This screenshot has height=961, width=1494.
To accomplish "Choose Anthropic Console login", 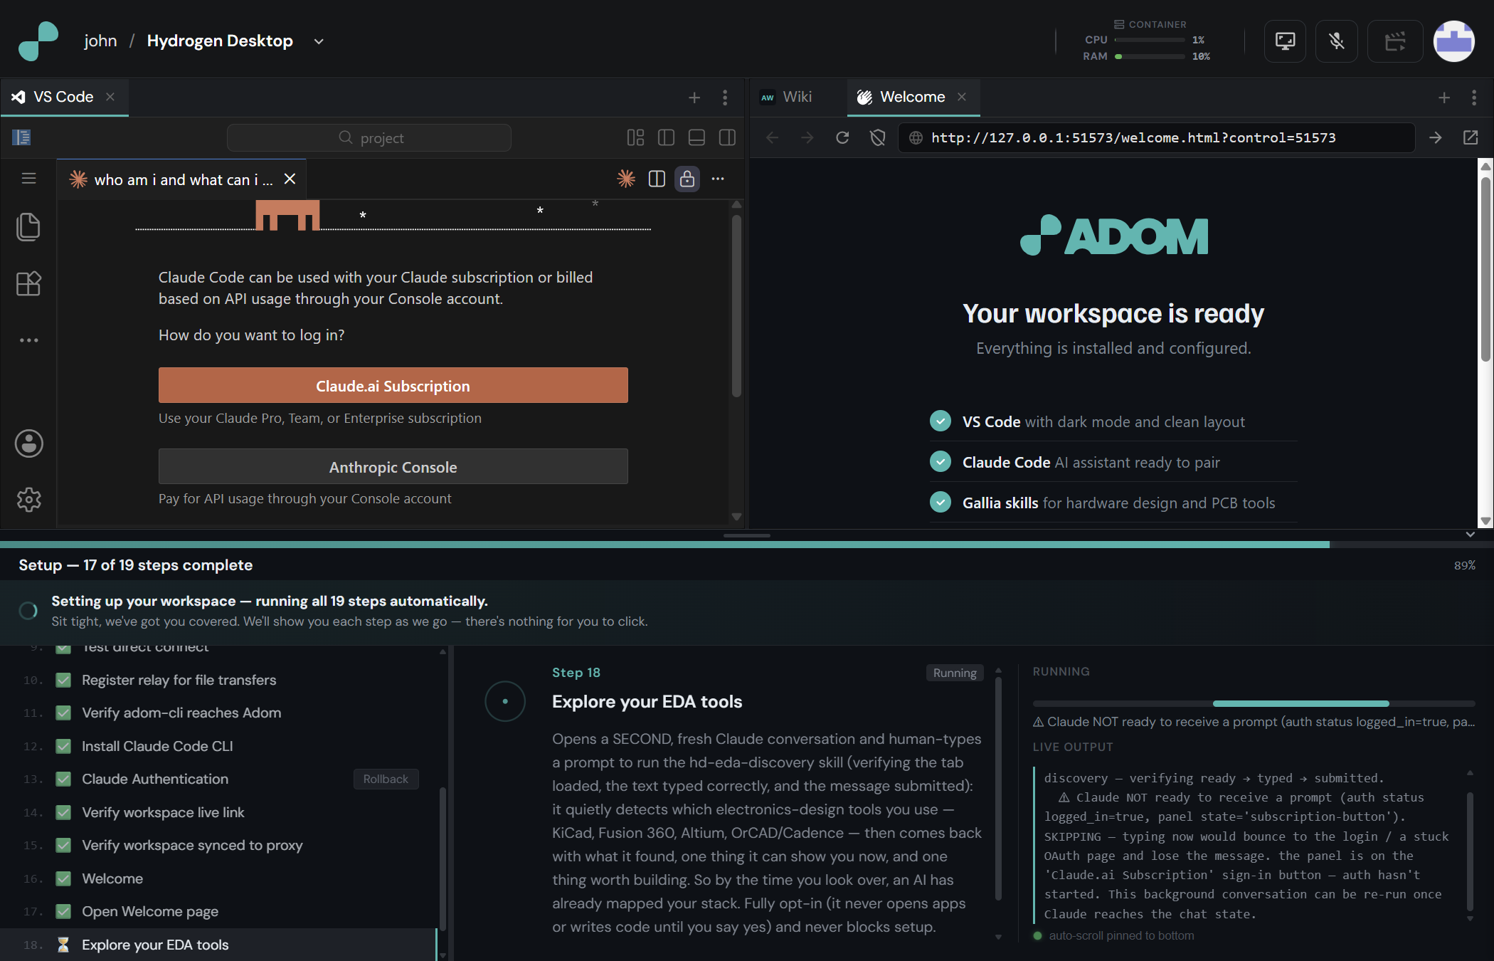I will [x=393, y=467].
